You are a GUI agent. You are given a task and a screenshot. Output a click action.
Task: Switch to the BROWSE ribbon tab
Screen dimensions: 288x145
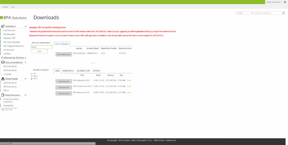point(5,7)
